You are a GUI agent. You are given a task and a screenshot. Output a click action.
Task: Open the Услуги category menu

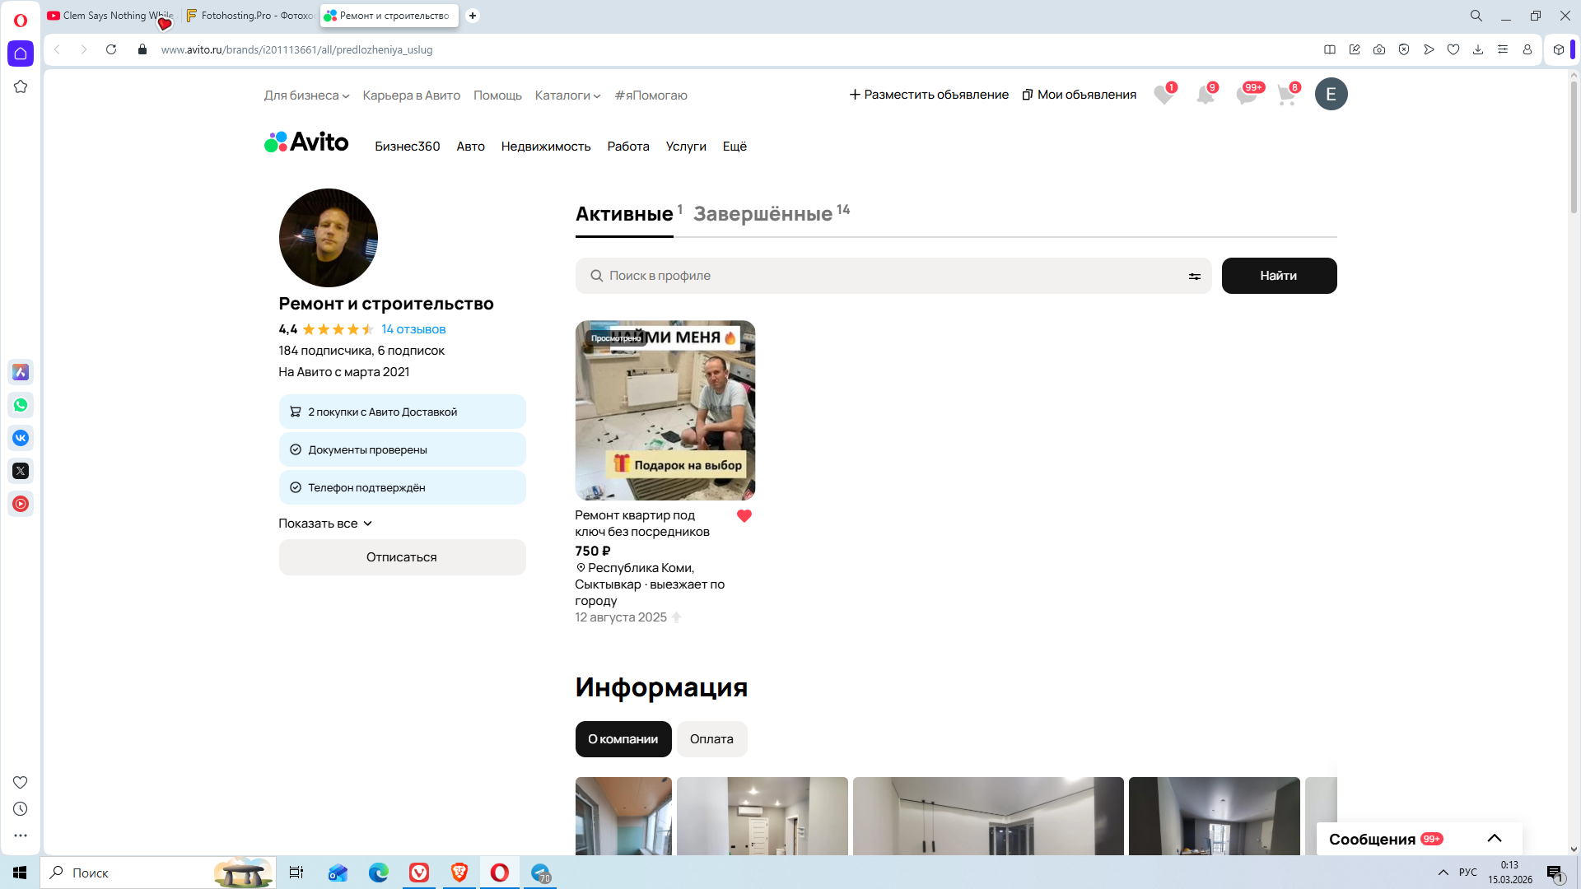tap(686, 147)
